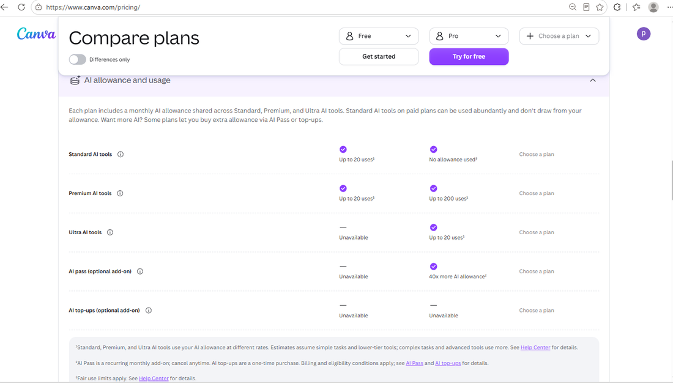This screenshot has width=673, height=384.
Task: Toggle the Differences only switch
Action: tap(77, 60)
